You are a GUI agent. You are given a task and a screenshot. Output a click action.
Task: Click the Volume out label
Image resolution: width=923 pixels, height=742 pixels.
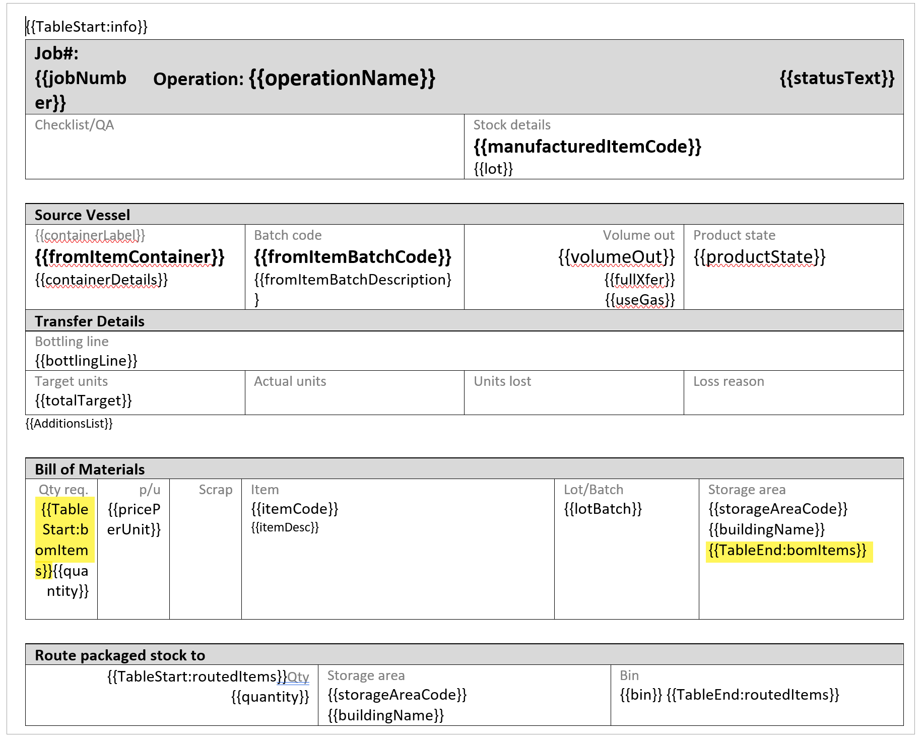[x=638, y=235]
